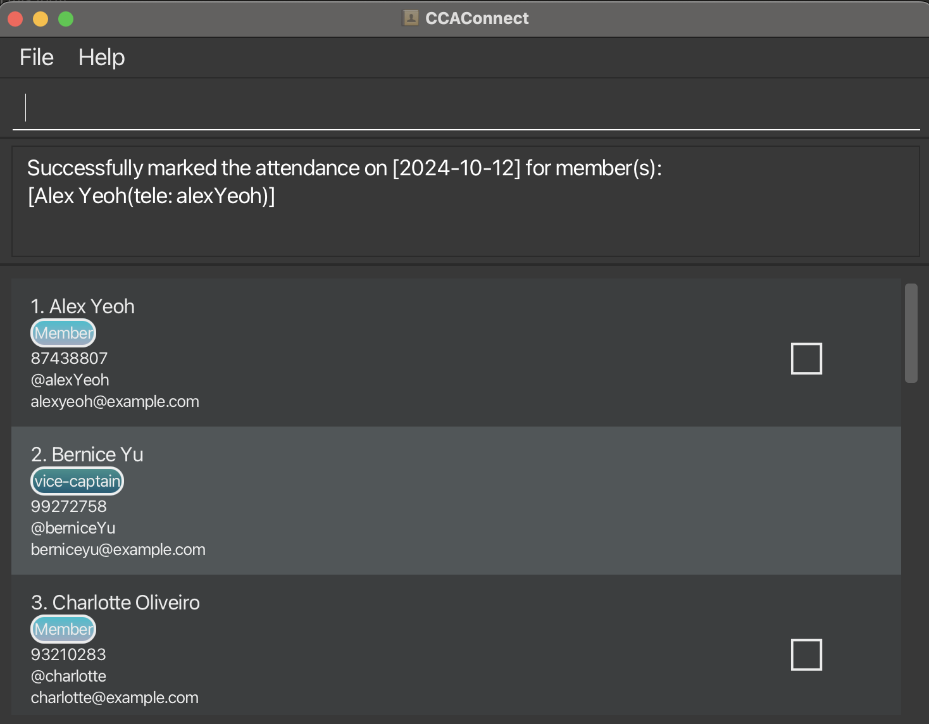Image resolution: width=929 pixels, height=724 pixels.
Task: Click phone number 87438807
Action: [69, 358]
